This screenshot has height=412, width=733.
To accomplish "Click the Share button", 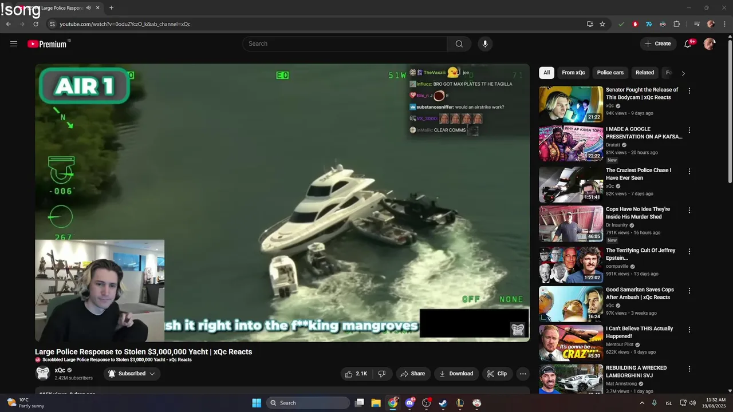I will [413, 374].
